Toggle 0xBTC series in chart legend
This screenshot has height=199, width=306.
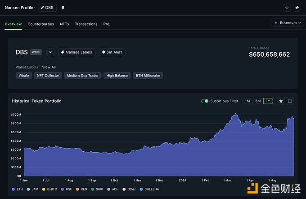point(49,189)
